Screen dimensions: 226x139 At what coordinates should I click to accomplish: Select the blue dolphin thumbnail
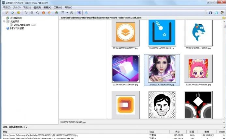coord(198,32)
